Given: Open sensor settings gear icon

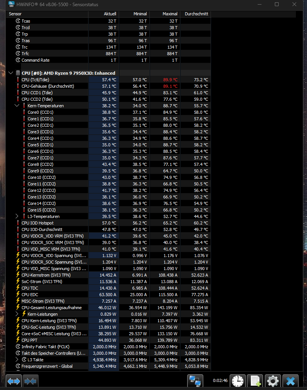Looking at the screenshot, I should [x=273, y=381].
